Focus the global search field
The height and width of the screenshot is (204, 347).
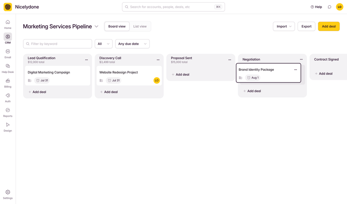point(173,7)
